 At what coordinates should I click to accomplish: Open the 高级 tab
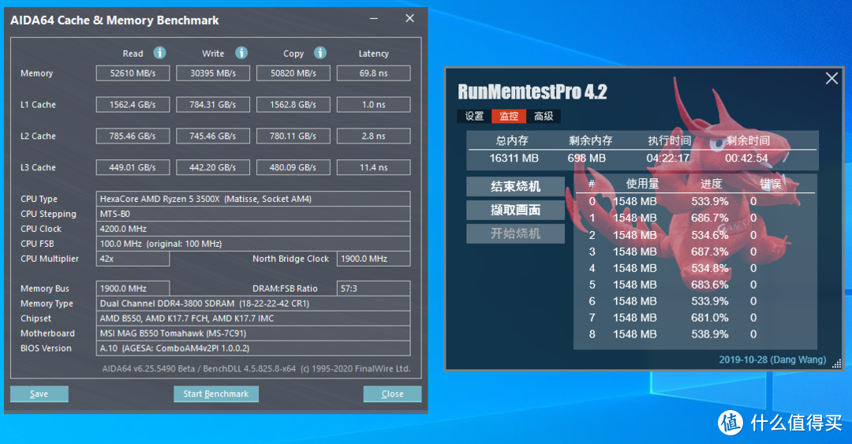click(544, 116)
